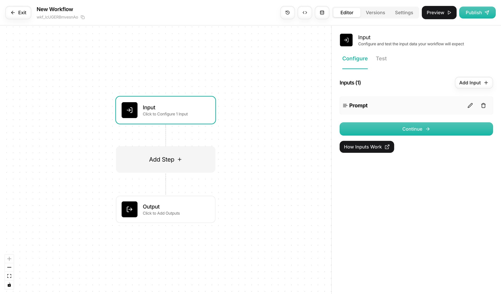This screenshot has height=294, width=501.
Task: Open the data panel
Action: 322,13
